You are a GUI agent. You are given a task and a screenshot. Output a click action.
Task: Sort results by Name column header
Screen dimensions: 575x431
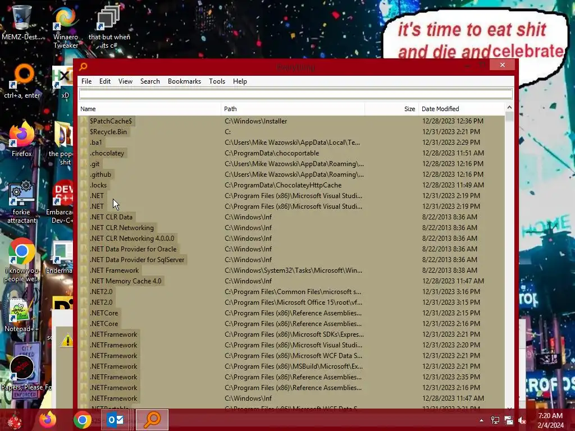point(149,109)
